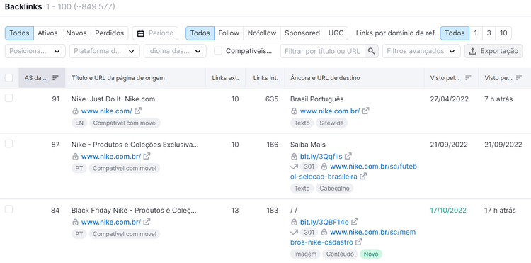Open the futebol-selecao-brasileira destination URL
Image resolution: width=531 pixels, height=263 pixels.
[353, 171]
